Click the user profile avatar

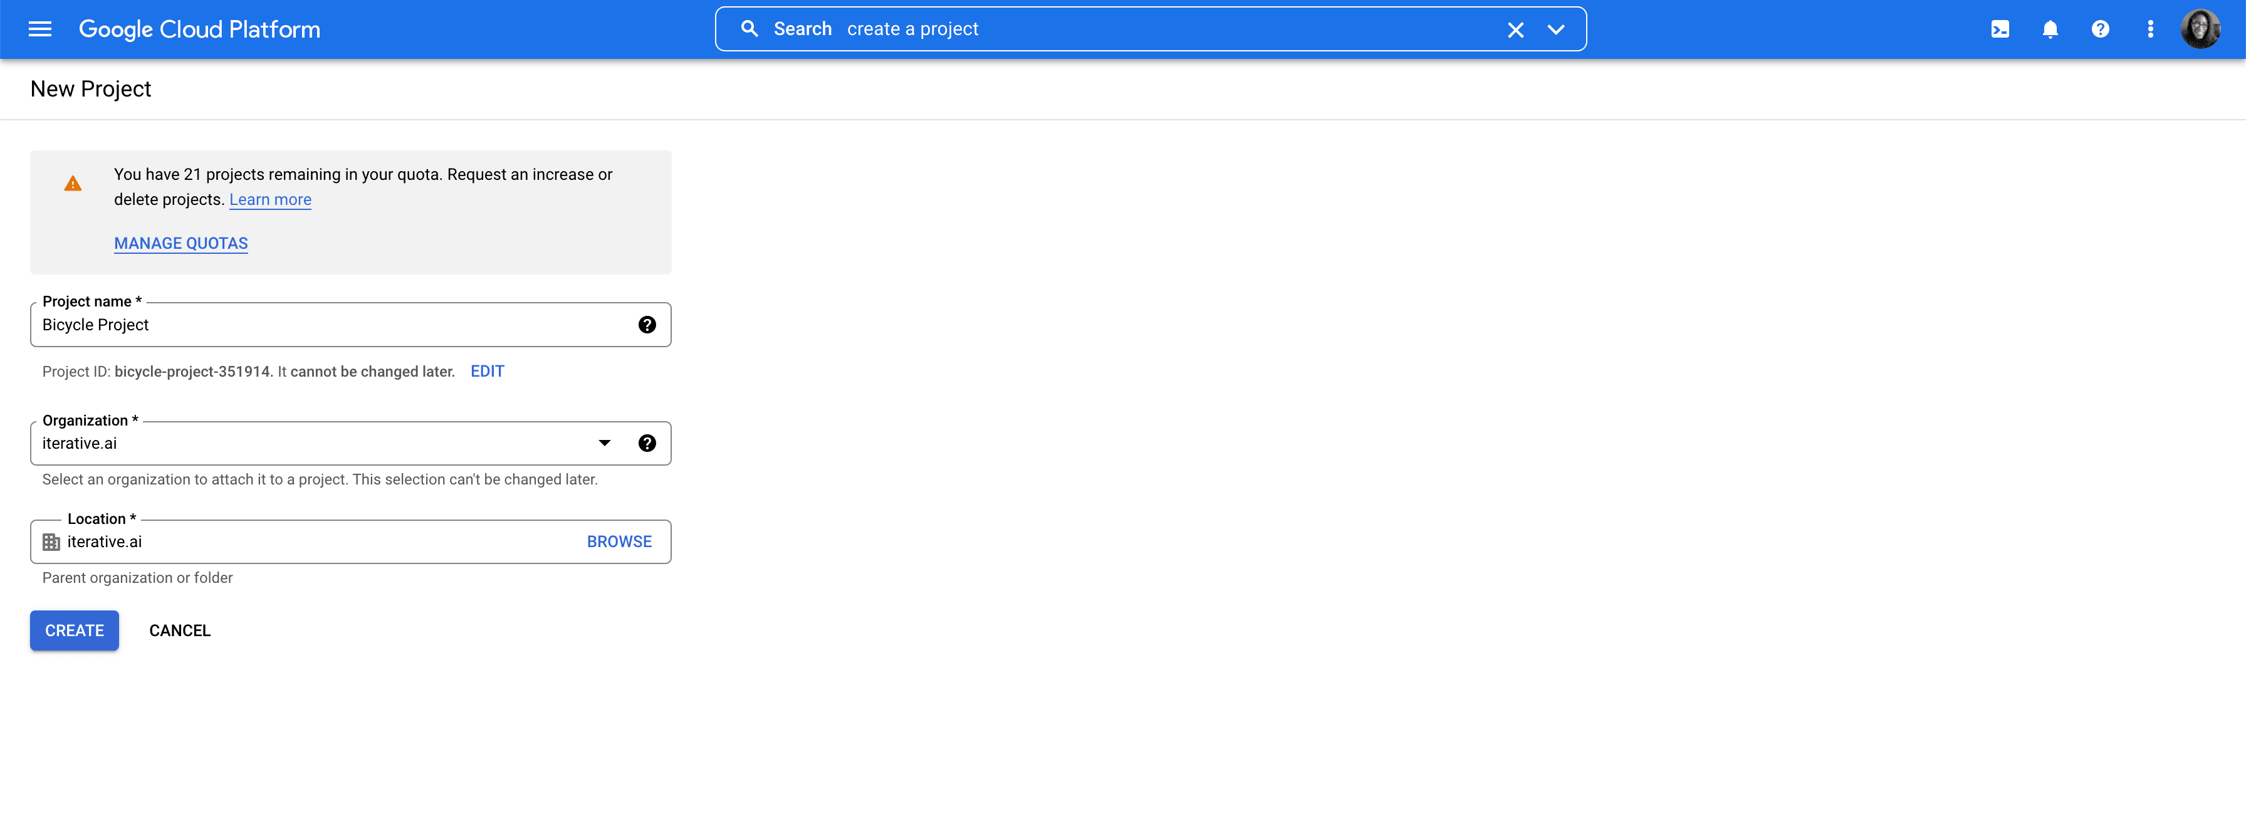tap(2200, 29)
